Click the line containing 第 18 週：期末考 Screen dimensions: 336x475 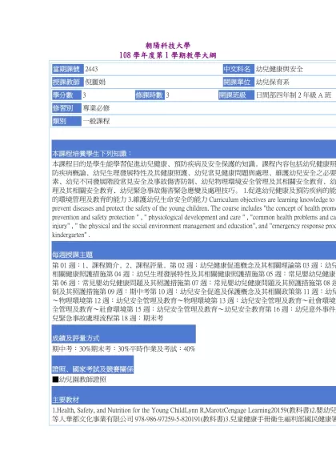point(108,318)
